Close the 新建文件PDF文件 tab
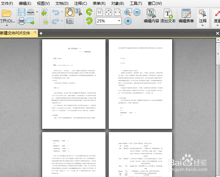This screenshot has height=177, width=220. click(x=35, y=32)
